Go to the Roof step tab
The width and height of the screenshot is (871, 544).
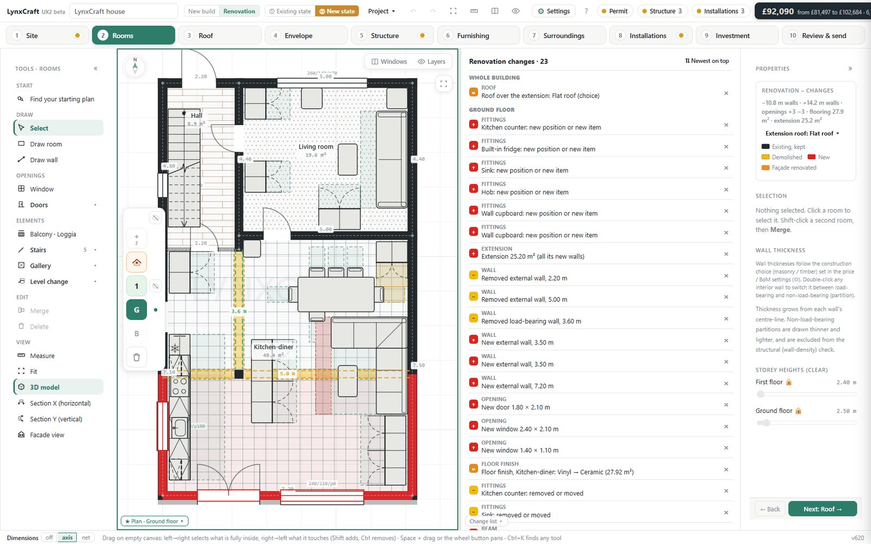pos(220,35)
